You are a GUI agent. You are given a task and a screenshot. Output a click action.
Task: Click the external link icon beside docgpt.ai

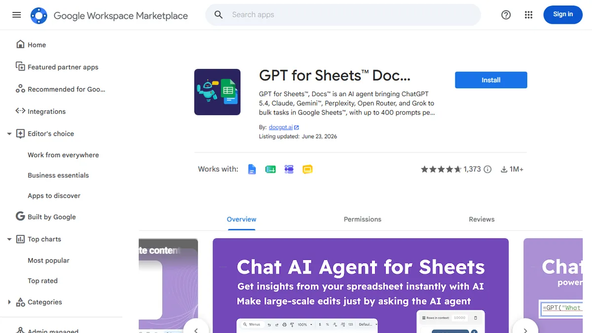click(x=296, y=127)
